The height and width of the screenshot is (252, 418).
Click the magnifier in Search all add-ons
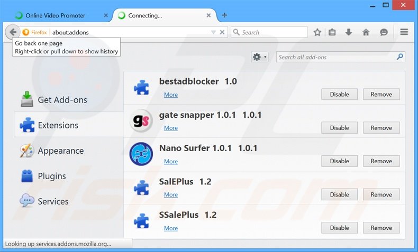(x=399, y=57)
